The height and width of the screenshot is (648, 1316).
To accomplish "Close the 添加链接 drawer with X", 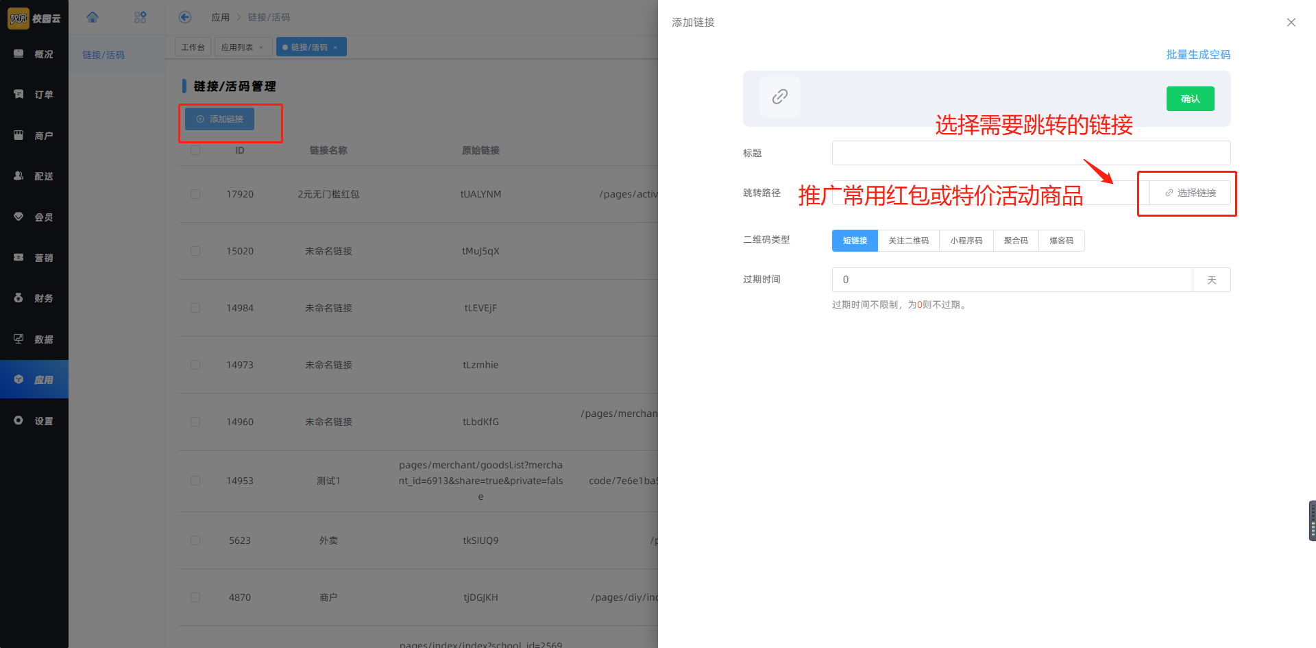I will point(1291,23).
